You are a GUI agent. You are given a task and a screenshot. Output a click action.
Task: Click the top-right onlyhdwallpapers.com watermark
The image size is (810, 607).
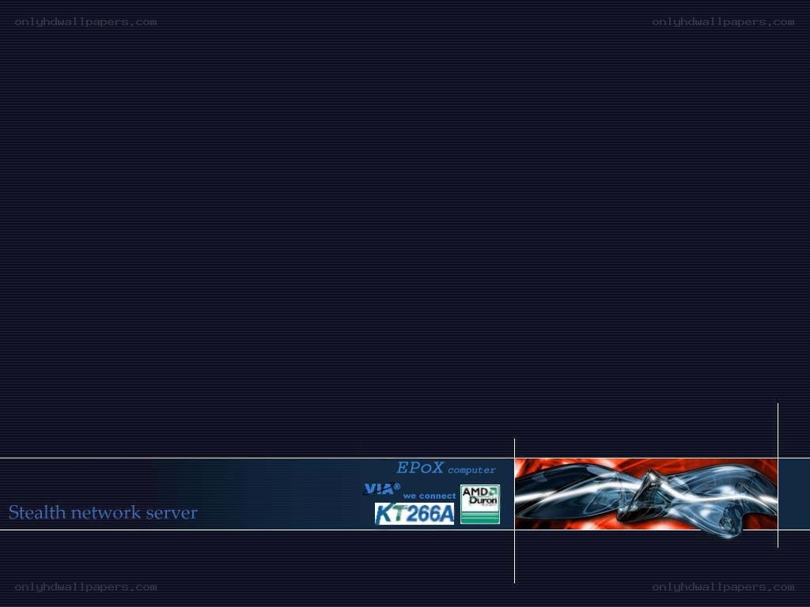pos(723,22)
